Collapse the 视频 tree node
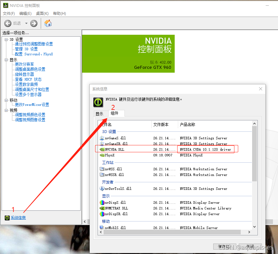Screen dimensions: 278x254 tap(6, 110)
